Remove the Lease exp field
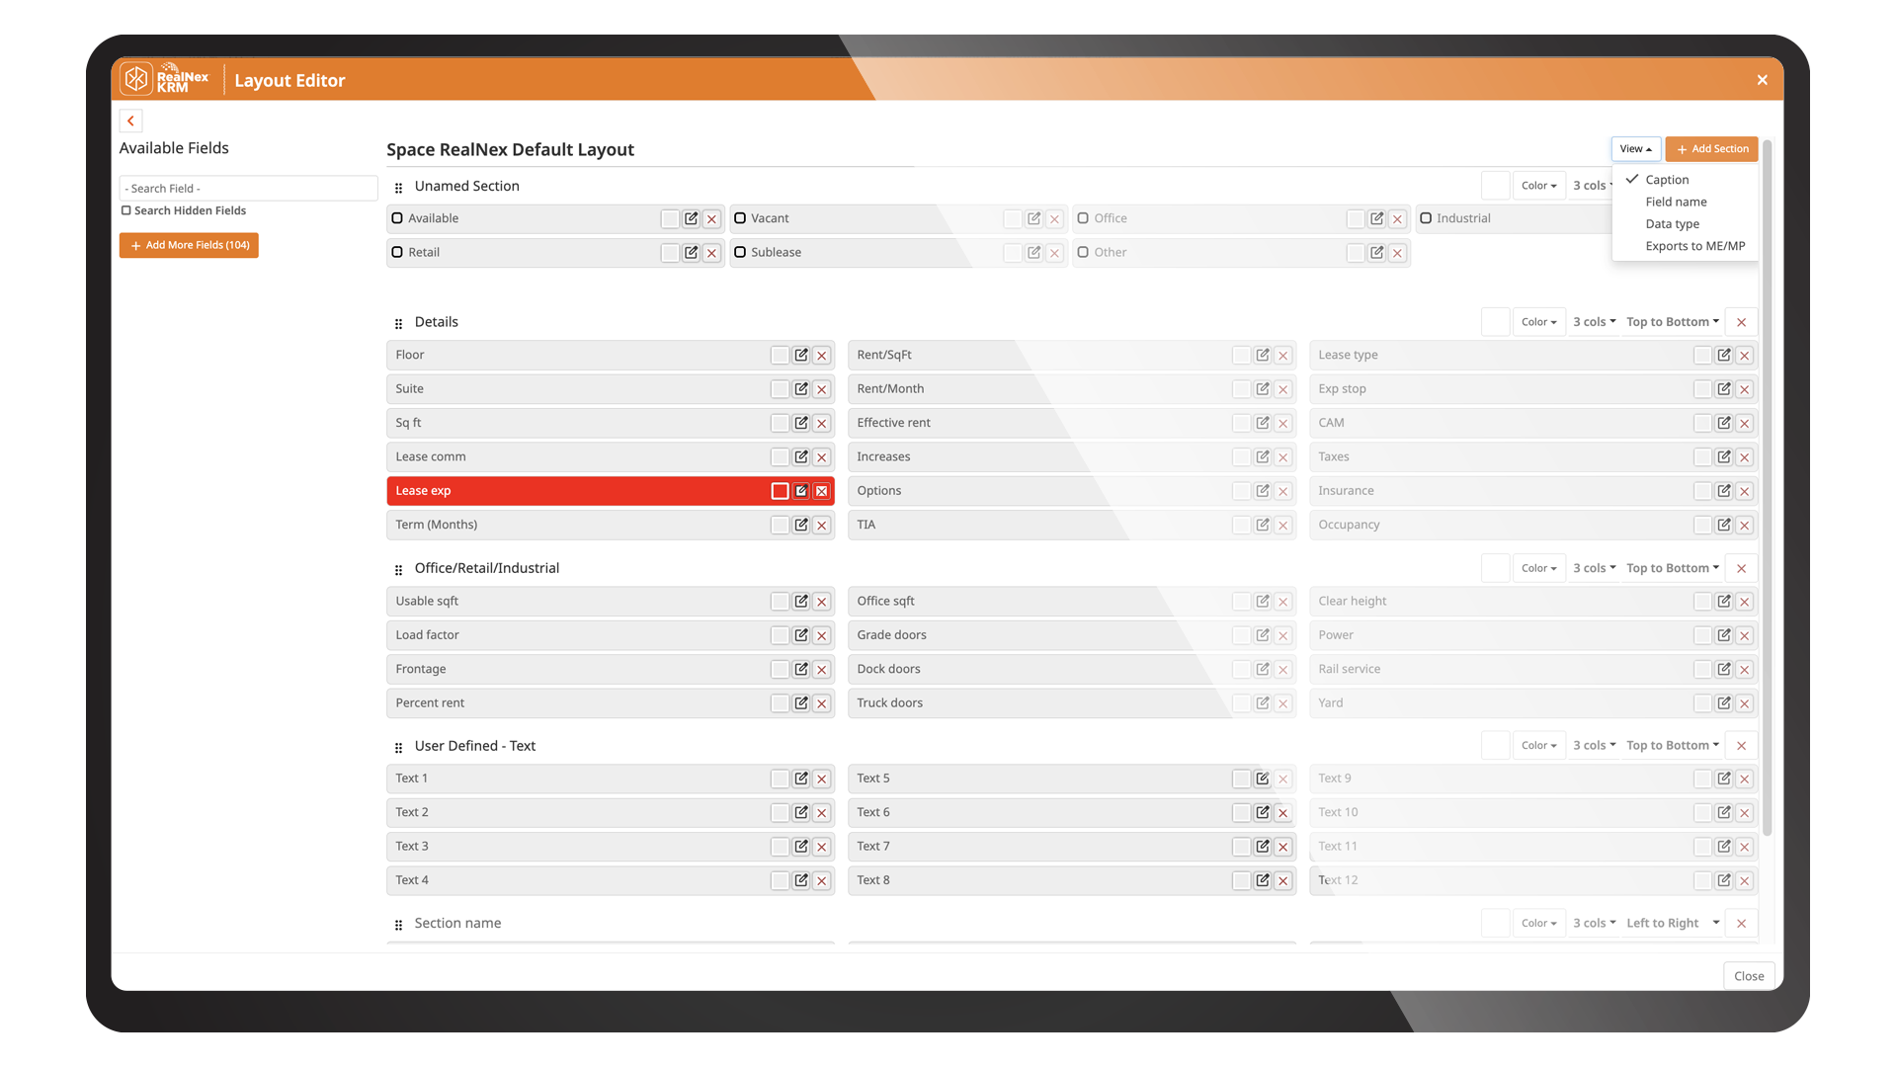The width and height of the screenshot is (1897, 1067). pyautogui.click(x=822, y=491)
